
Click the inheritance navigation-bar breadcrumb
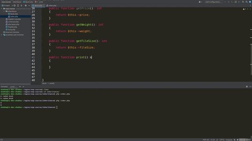tap(17, 2)
